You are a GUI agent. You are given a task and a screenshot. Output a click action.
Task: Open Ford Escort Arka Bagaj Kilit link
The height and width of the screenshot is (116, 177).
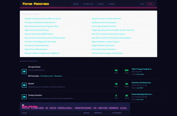(40, 42)
